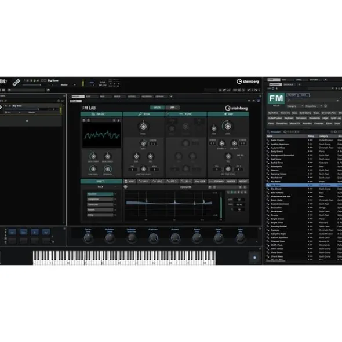The width and height of the screenshot is (342, 342).
Task: Click the info icon next to Properties dropdown
Action: (325, 106)
